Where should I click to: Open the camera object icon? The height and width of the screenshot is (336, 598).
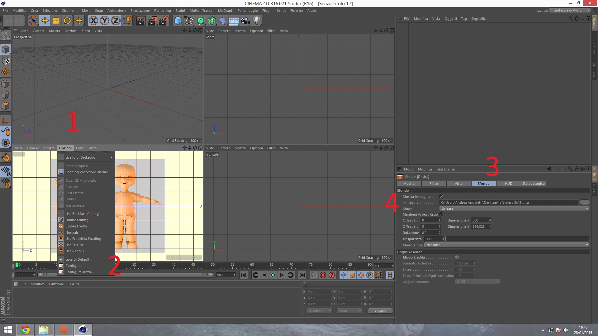245,21
